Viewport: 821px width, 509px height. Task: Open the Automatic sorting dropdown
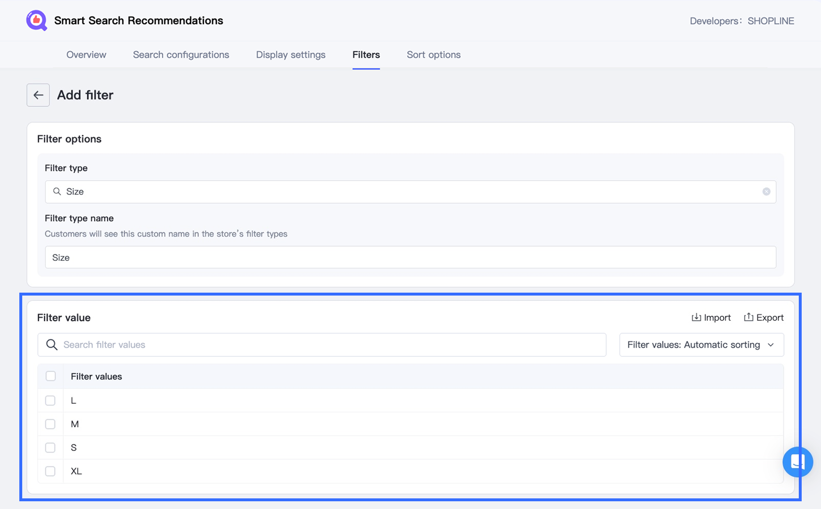pos(701,345)
